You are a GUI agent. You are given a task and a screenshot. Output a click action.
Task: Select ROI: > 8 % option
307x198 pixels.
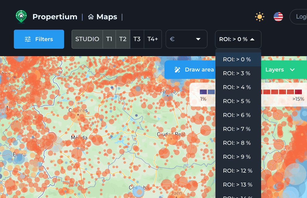pos(238,143)
